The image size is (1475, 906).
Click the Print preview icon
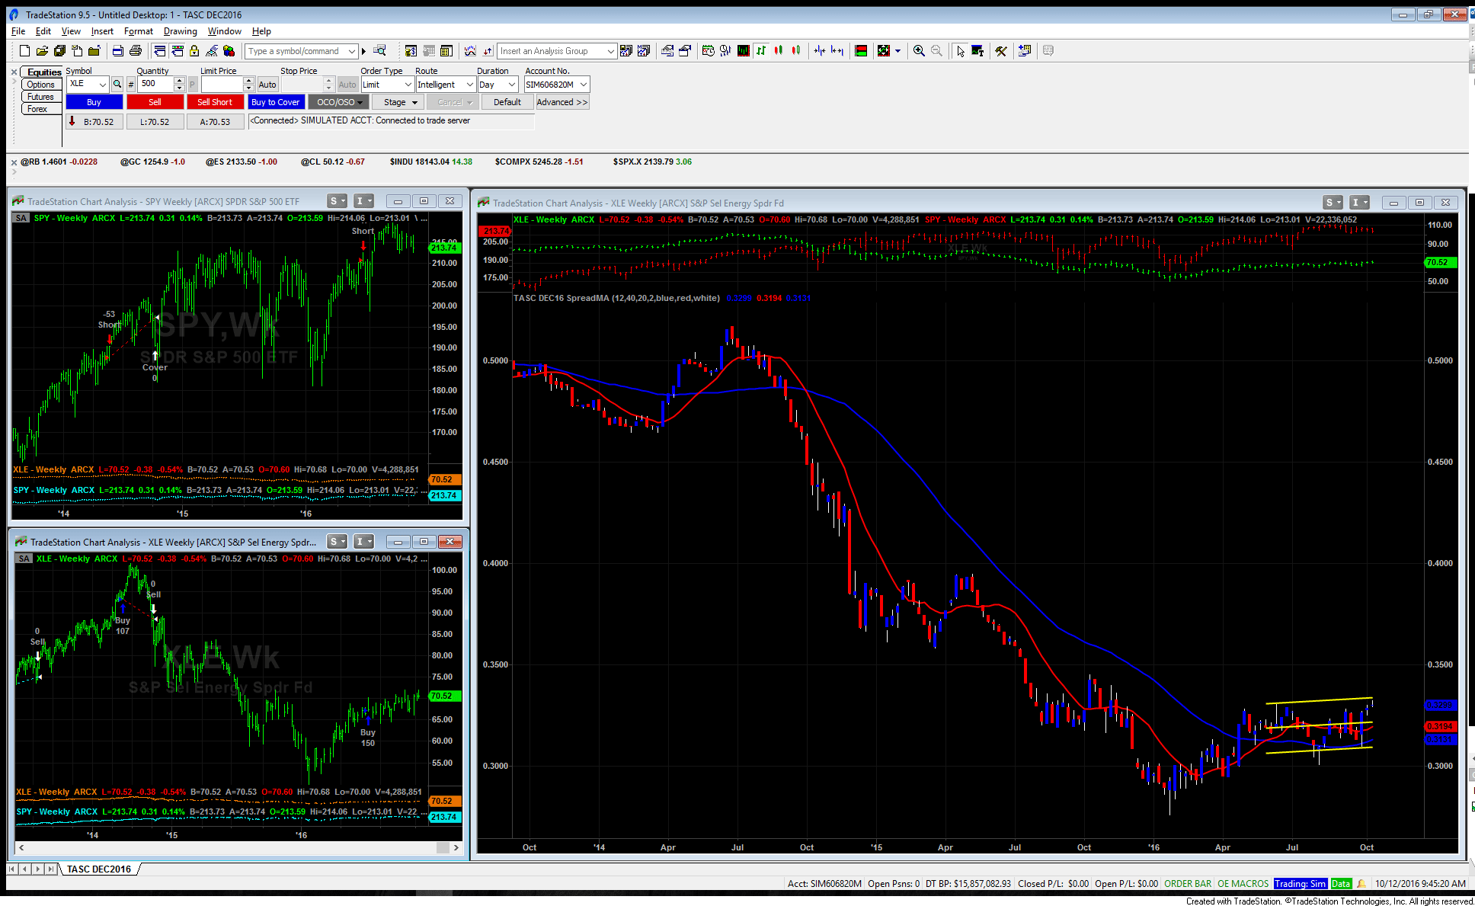tap(118, 51)
